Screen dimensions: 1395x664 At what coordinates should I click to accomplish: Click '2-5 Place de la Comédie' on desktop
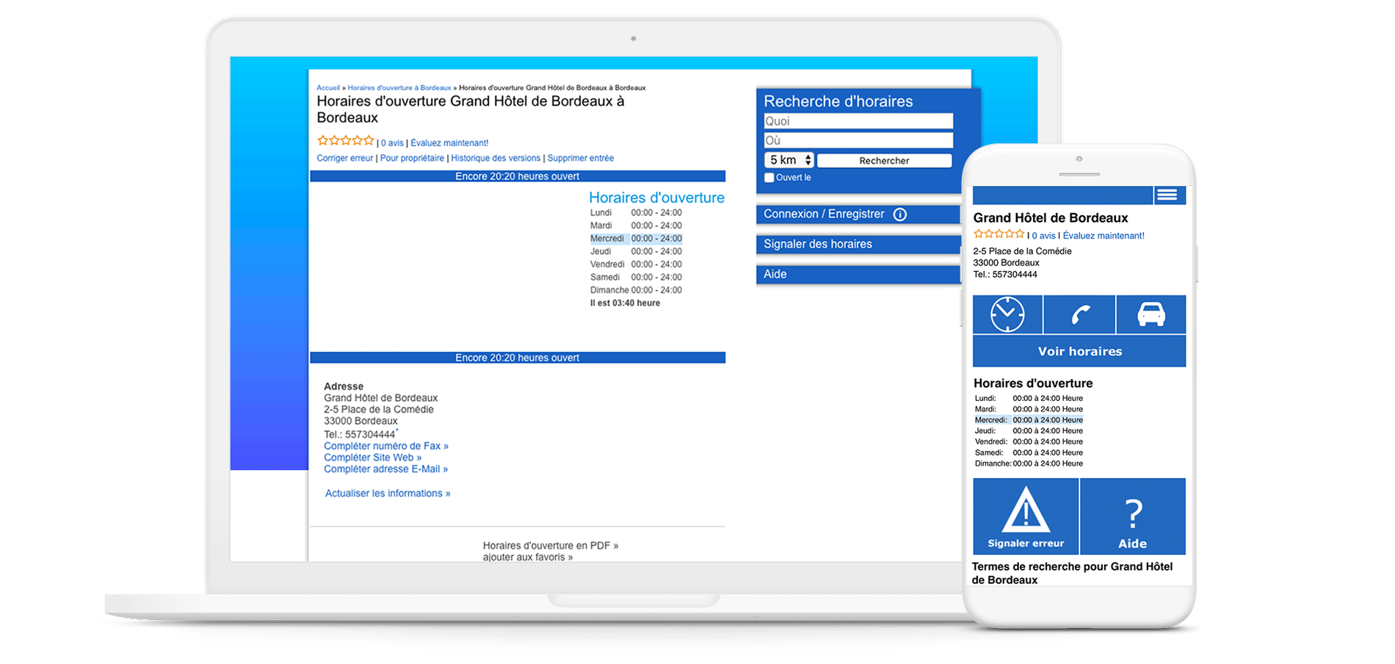(379, 410)
